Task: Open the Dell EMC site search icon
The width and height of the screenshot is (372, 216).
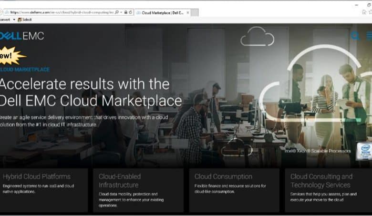Action: coord(355,36)
